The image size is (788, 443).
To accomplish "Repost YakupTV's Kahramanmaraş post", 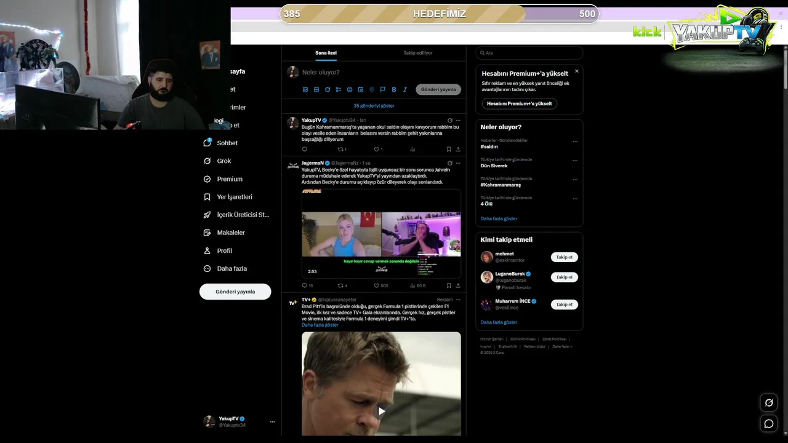I will click(x=342, y=150).
